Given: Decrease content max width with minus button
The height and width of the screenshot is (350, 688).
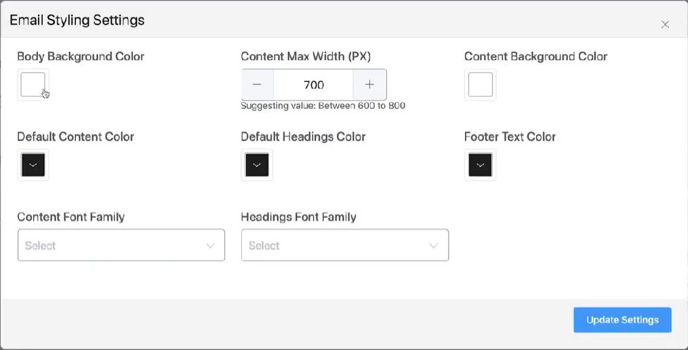Looking at the screenshot, I should pyautogui.click(x=257, y=85).
